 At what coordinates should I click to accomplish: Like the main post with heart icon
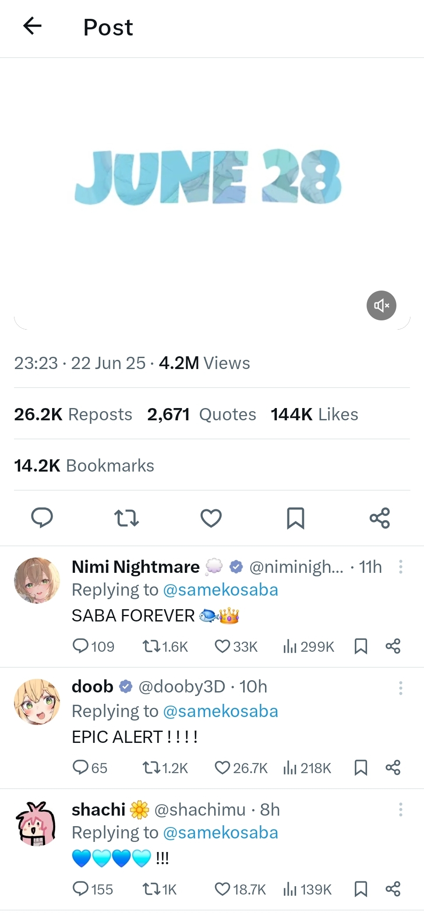click(x=211, y=518)
